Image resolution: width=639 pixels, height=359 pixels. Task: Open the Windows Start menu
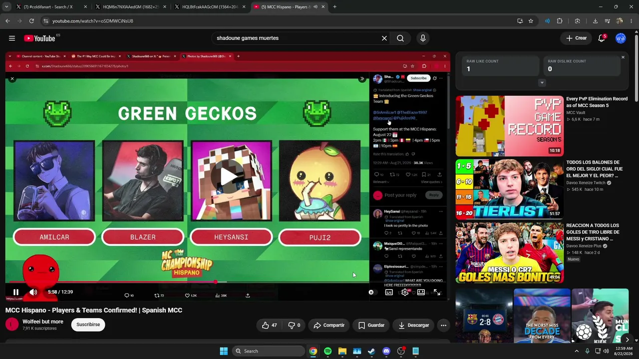pos(224,351)
